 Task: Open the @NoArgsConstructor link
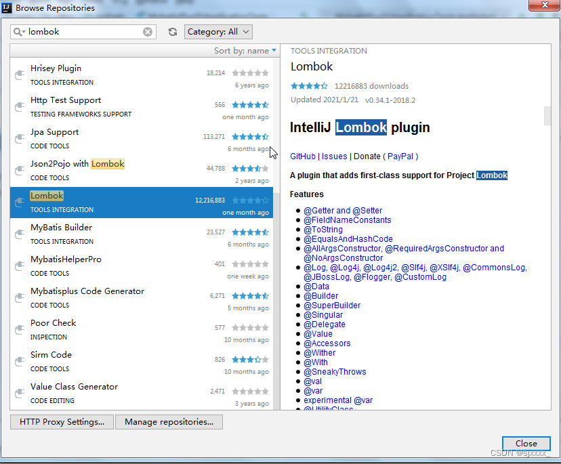point(343,258)
